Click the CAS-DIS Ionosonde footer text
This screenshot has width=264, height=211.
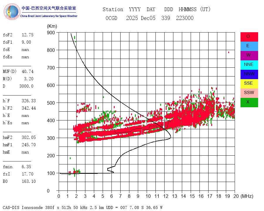click(x=82, y=207)
